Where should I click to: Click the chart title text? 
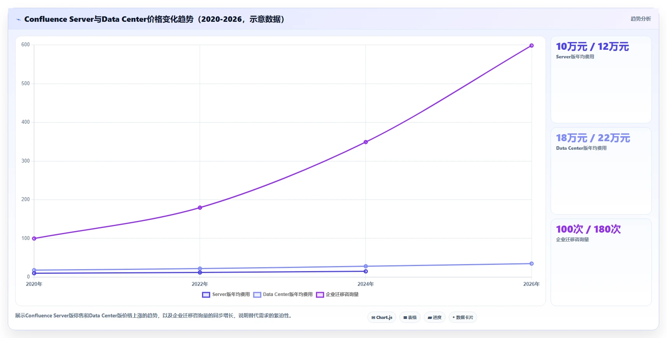(x=155, y=19)
